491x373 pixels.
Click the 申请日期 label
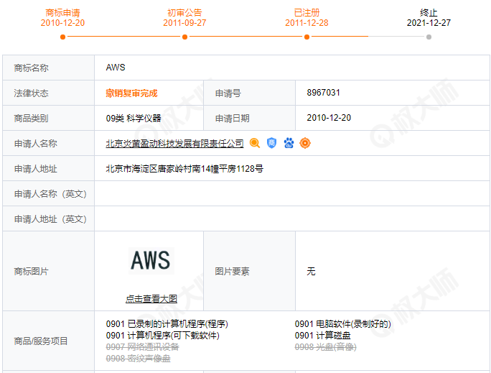pyautogui.click(x=233, y=118)
